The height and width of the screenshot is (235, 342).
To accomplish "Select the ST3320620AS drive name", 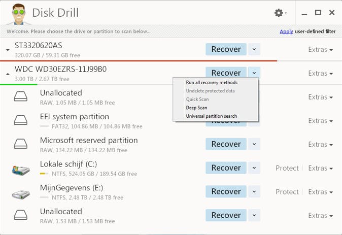I will (x=39, y=46).
